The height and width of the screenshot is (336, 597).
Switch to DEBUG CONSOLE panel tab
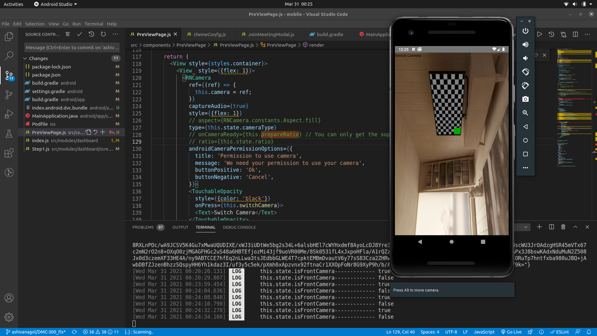tap(239, 227)
